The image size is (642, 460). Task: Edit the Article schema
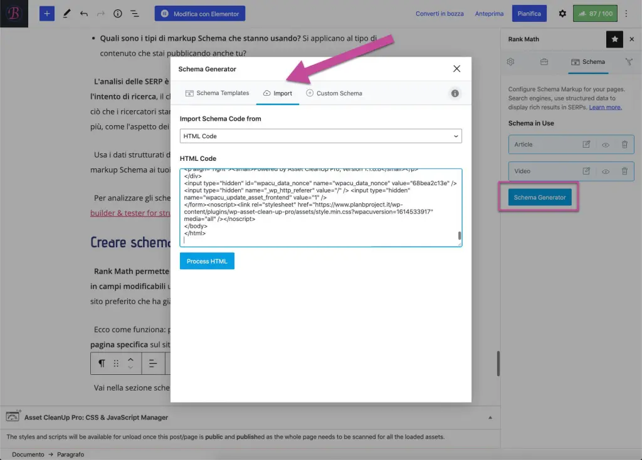[586, 145]
